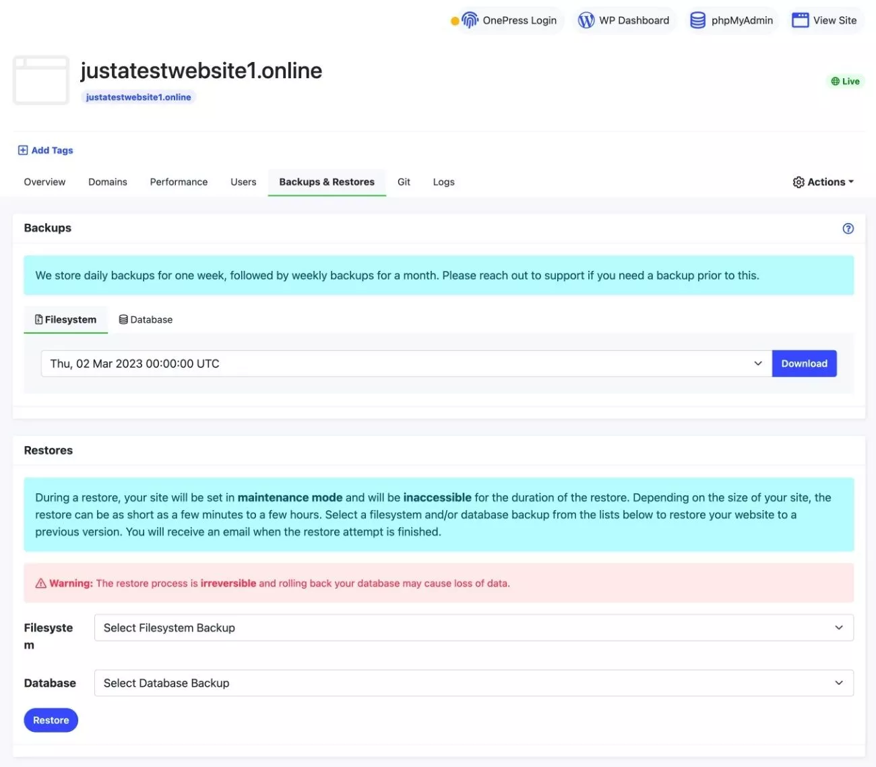
Task: Switch to the Git tab
Action: tap(404, 182)
